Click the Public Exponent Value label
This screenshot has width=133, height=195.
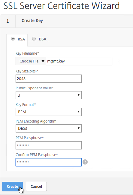pos(35,88)
